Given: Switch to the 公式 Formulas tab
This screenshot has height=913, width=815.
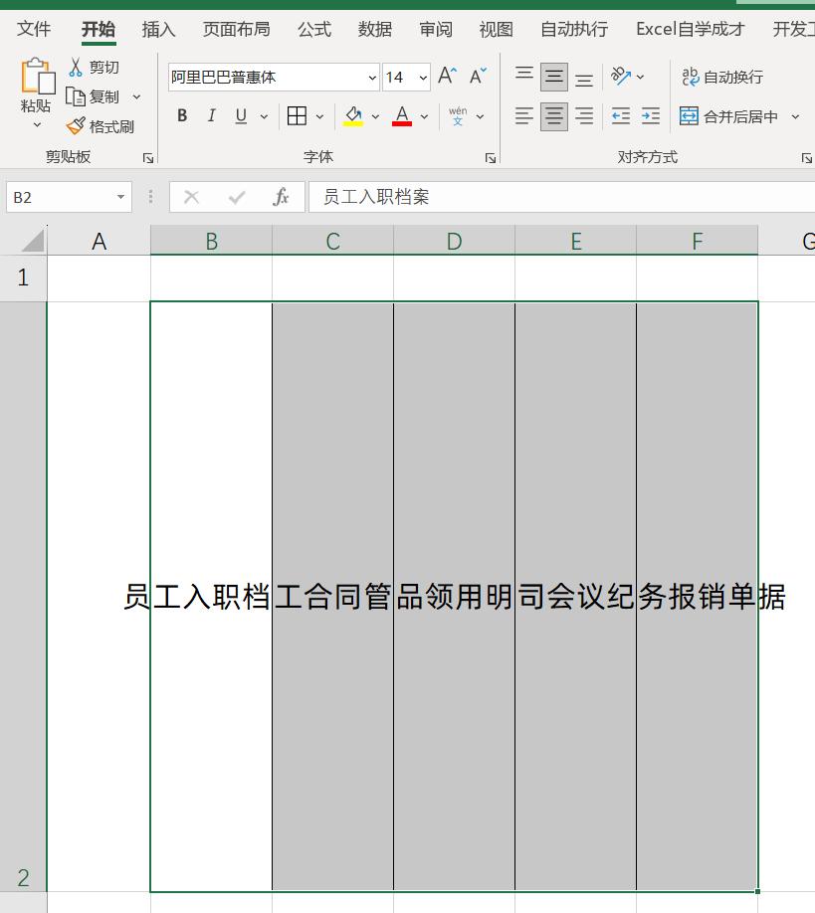Looking at the screenshot, I should point(314,29).
